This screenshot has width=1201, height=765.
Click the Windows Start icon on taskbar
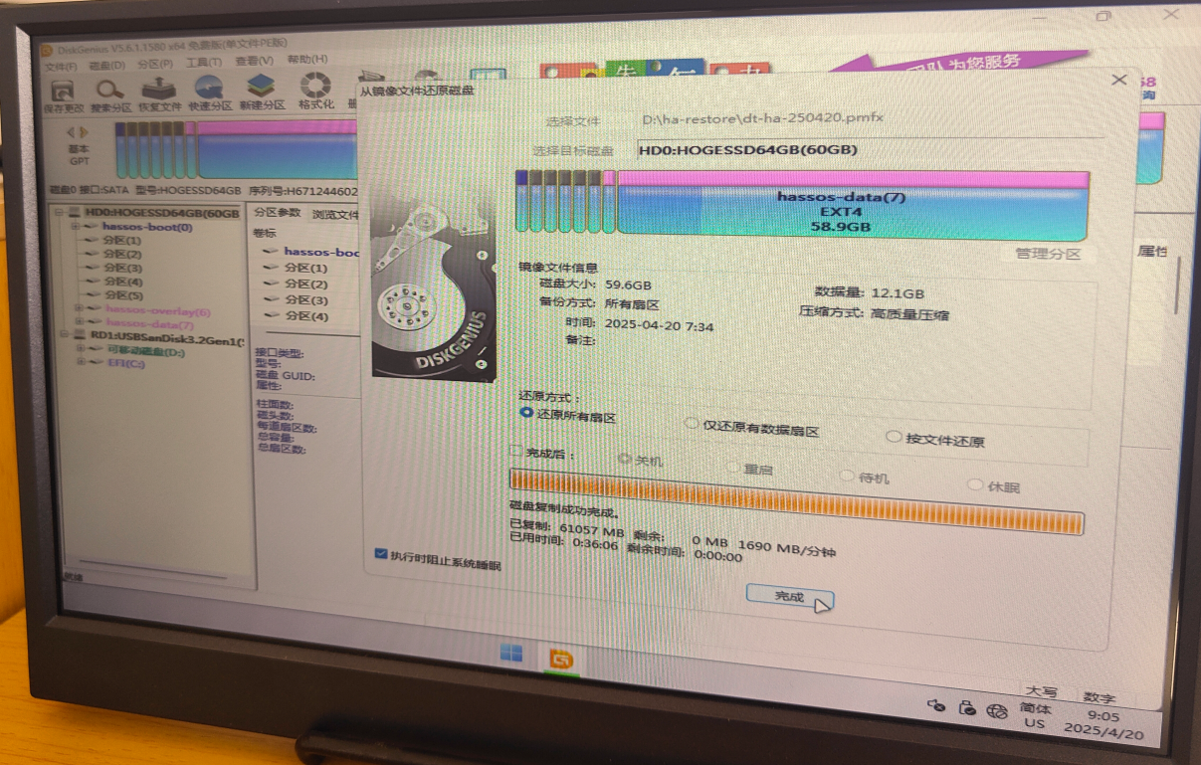click(x=510, y=653)
